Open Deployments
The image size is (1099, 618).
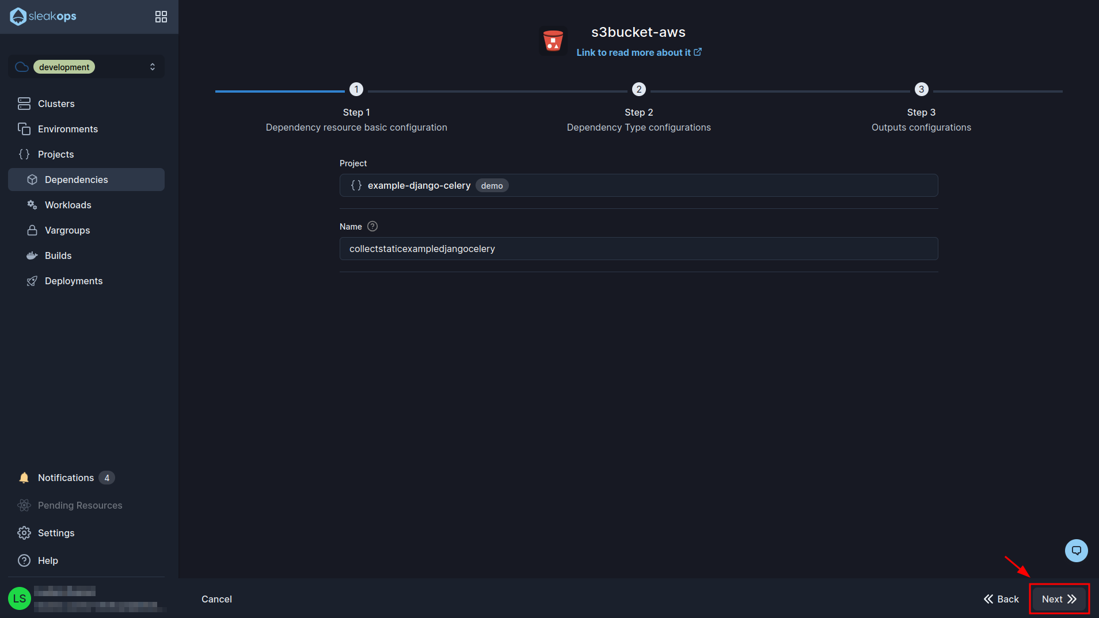coord(86,281)
